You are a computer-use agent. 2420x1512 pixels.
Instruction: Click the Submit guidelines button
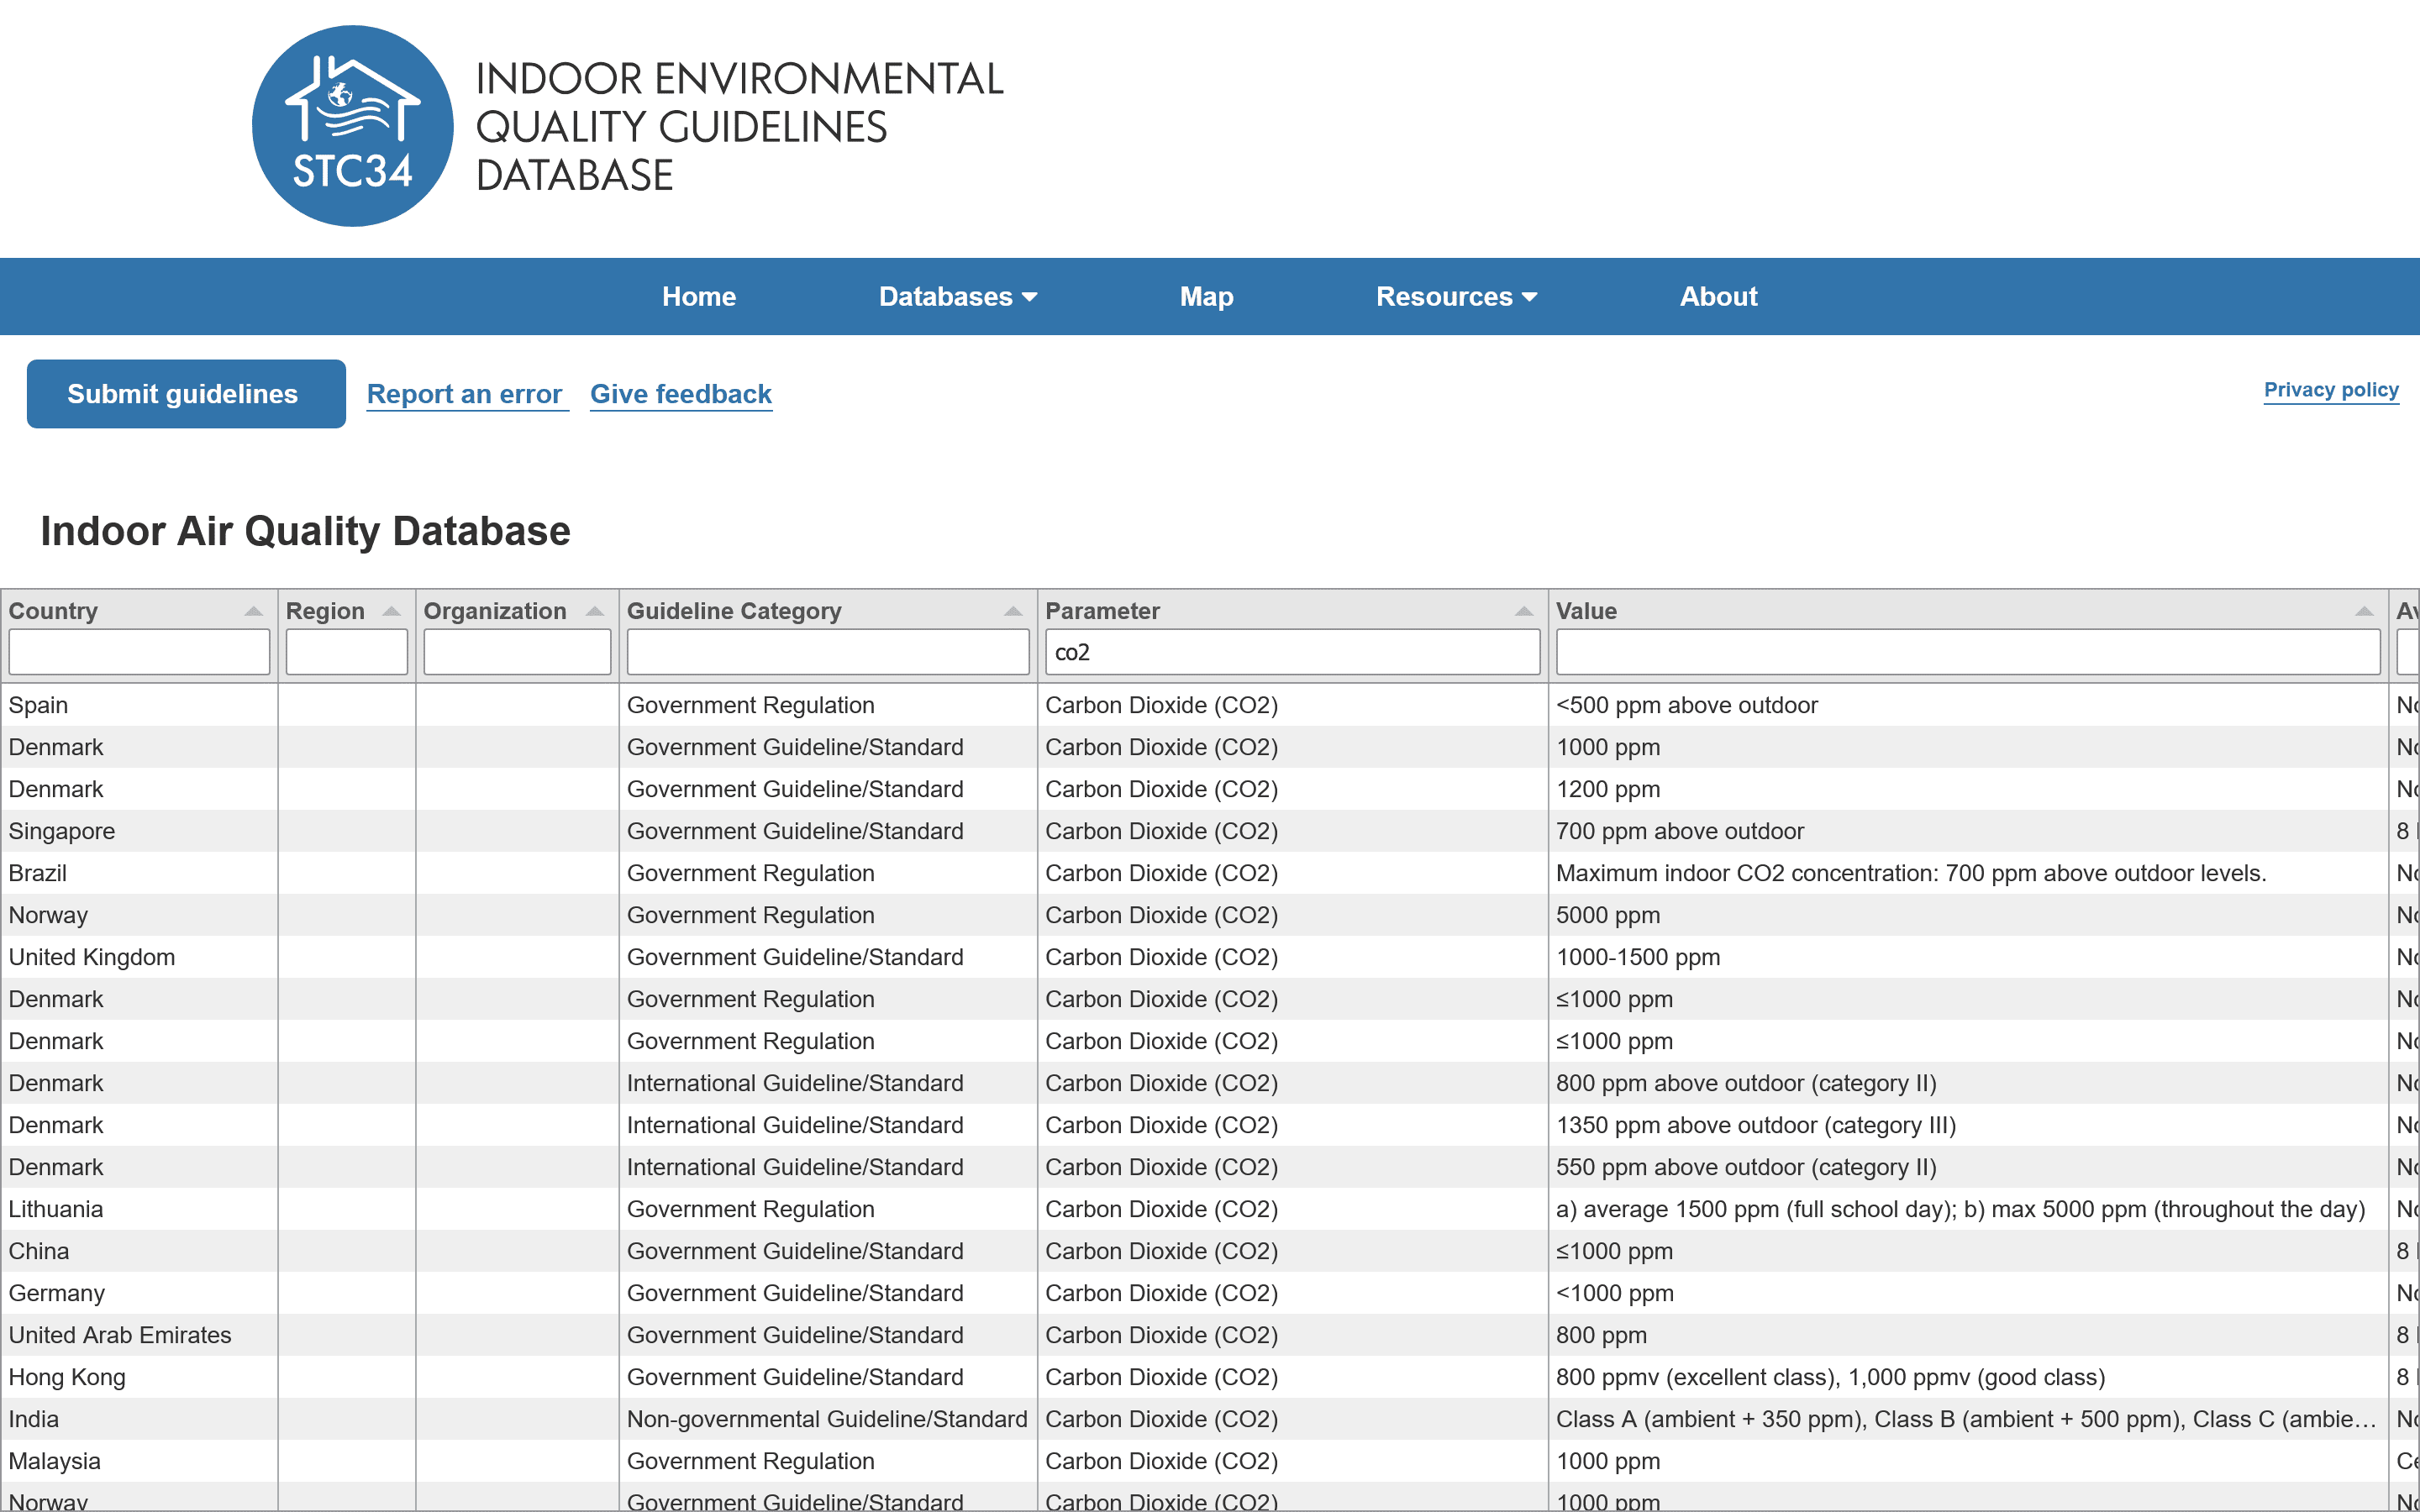coord(186,394)
